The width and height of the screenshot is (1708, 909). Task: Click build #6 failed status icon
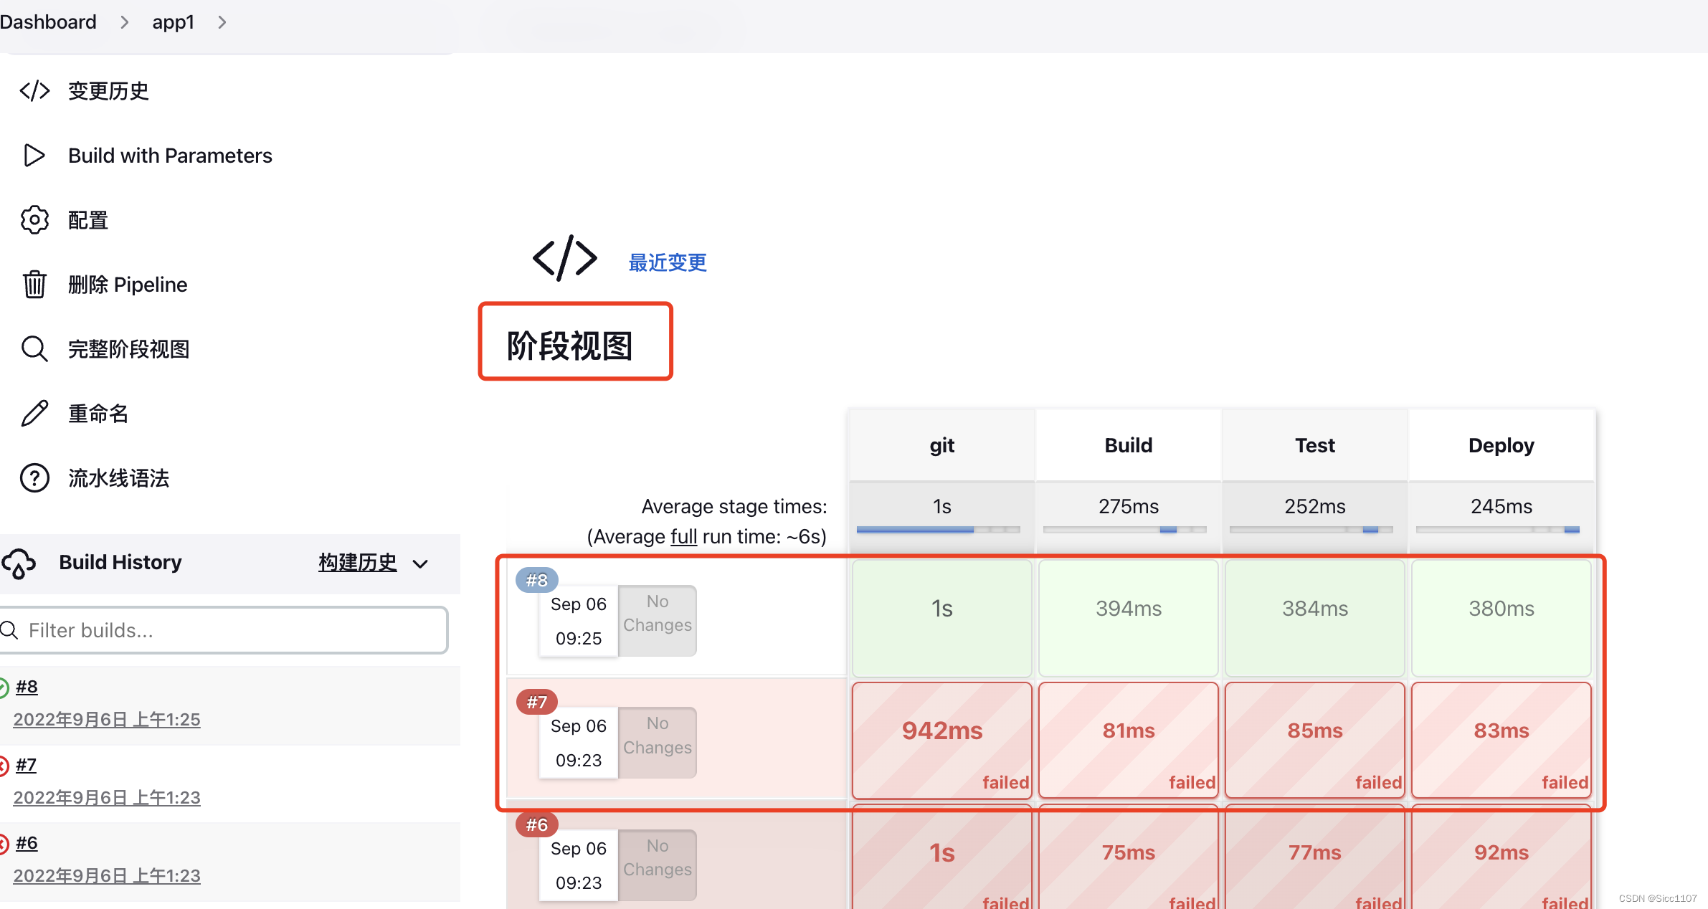tap(4, 844)
